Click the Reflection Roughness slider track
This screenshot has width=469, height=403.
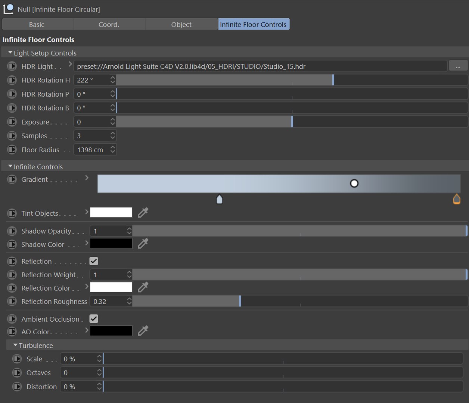point(300,301)
